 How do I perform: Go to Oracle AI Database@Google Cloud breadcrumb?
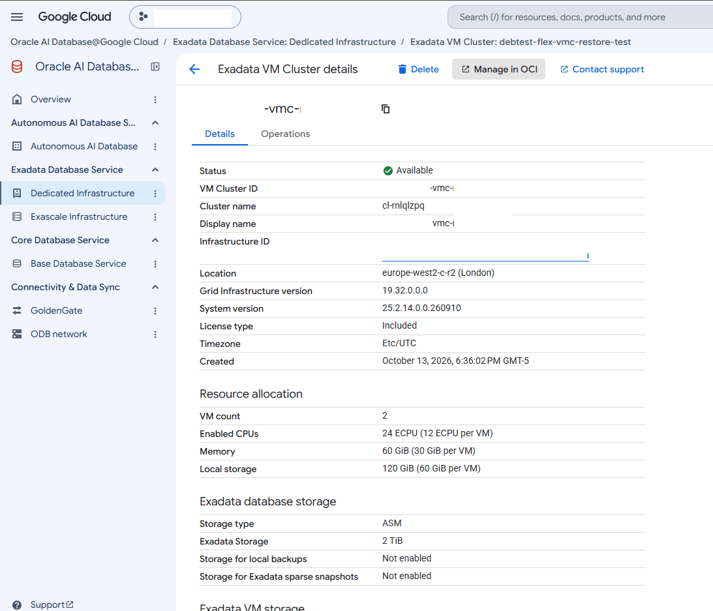pos(85,42)
